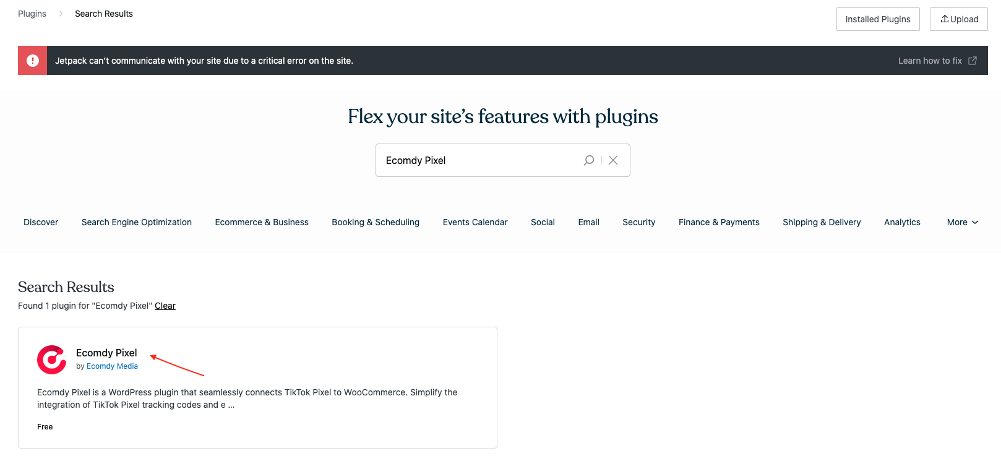Select the Email category
The image size is (1001, 469).
click(x=588, y=222)
